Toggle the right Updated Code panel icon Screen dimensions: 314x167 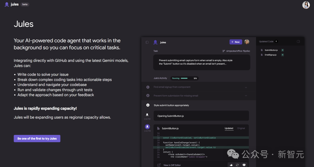pos(298,42)
